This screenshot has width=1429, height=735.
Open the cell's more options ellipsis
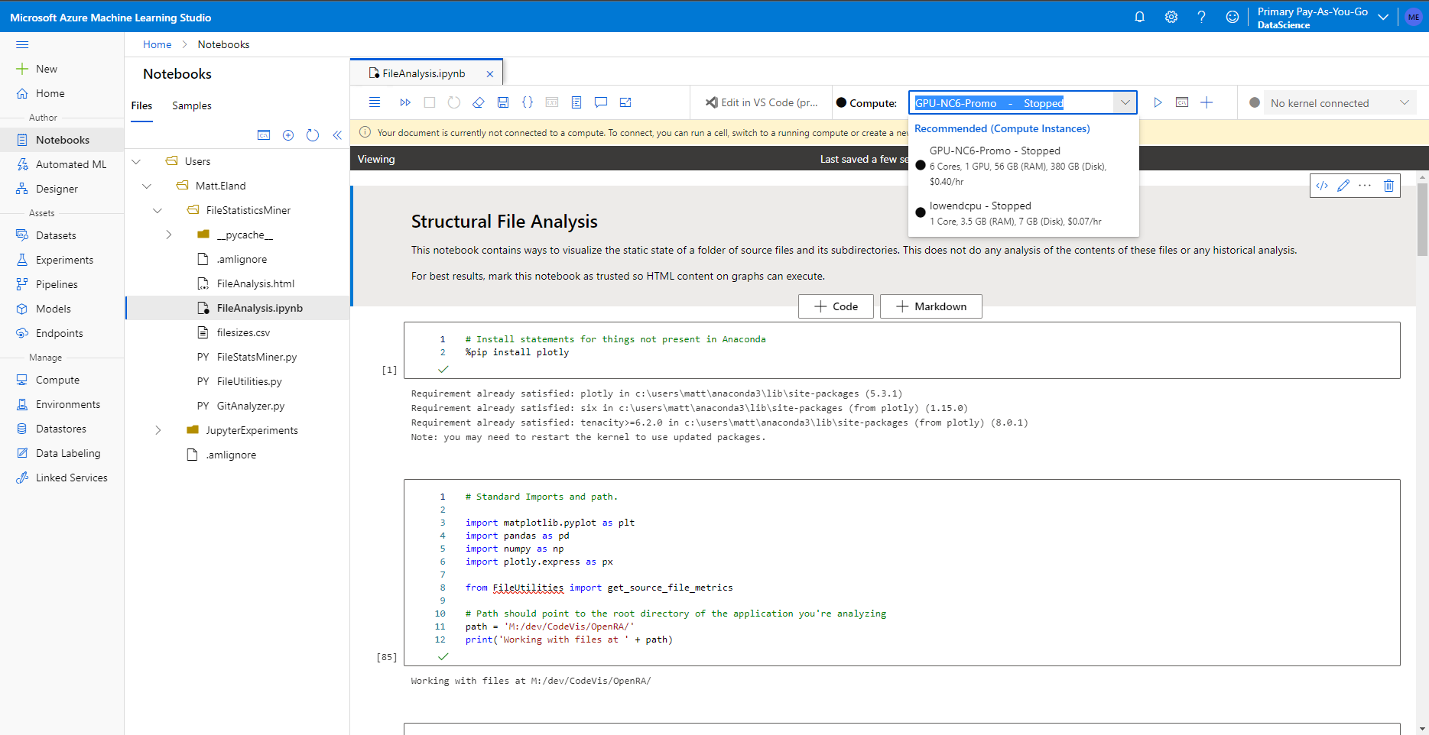[1365, 186]
